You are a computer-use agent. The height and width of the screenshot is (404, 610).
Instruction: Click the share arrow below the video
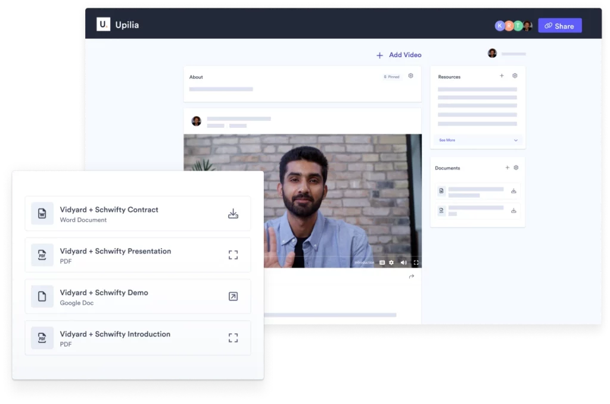point(412,277)
